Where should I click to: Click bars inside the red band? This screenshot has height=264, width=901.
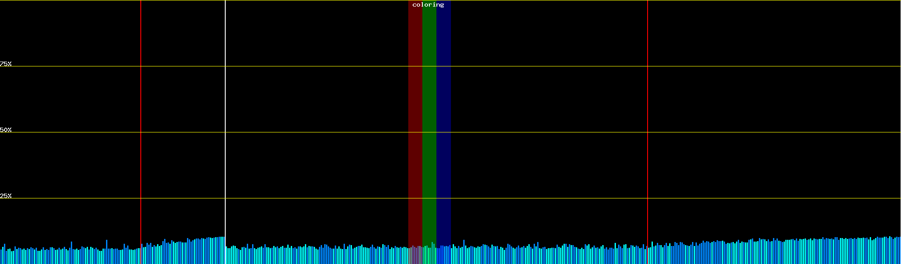pos(415,256)
